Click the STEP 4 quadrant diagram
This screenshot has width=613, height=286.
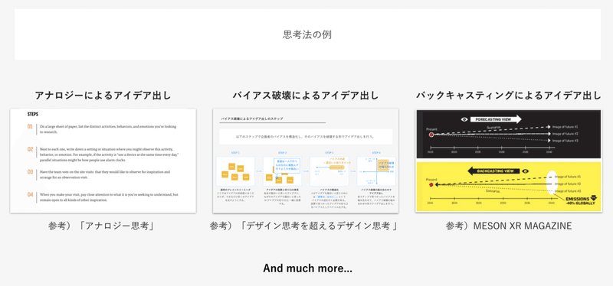click(x=376, y=171)
